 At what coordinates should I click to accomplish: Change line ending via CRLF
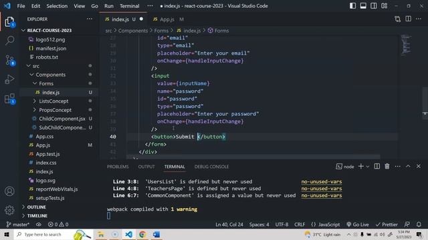[300, 225]
